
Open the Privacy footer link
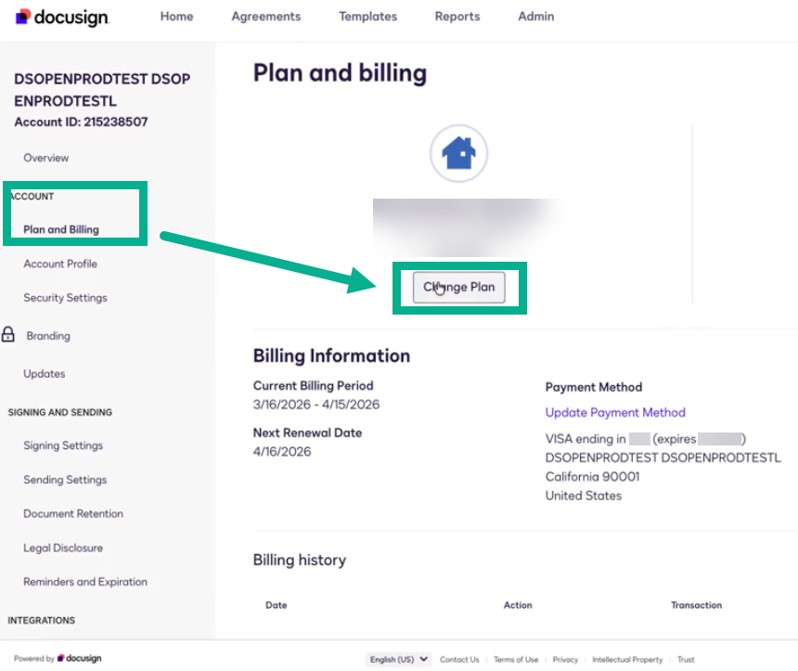[x=565, y=659]
